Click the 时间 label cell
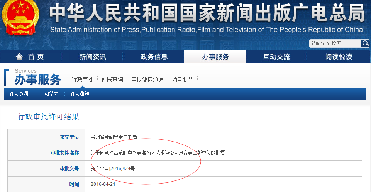 point(46,184)
